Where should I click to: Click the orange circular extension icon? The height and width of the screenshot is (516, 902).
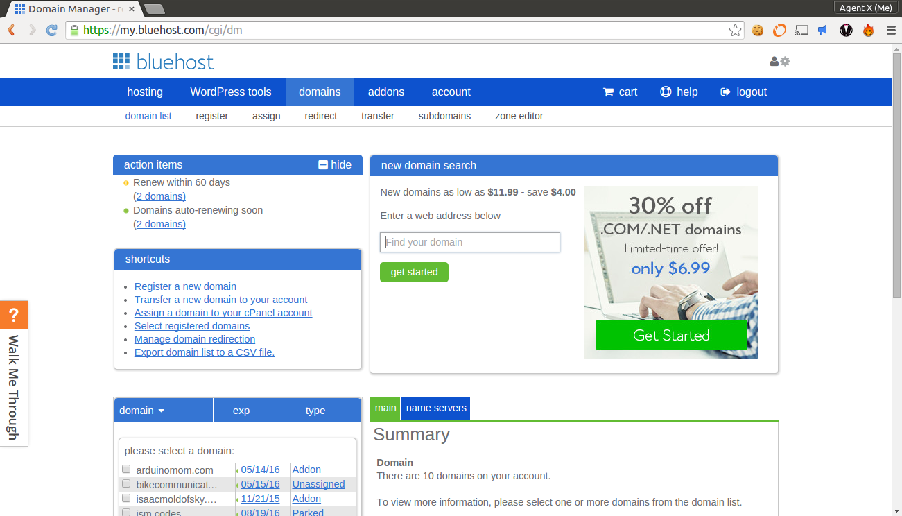coord(779,30)
